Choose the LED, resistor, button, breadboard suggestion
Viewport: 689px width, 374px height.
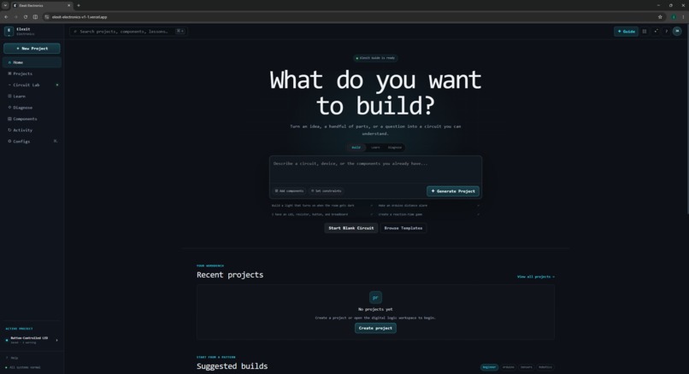point(322,214)
